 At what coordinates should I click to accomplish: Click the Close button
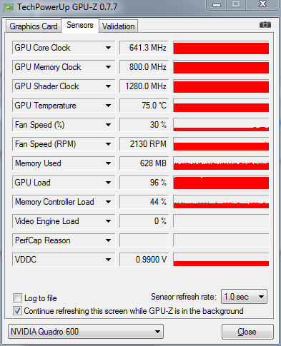click(247, 332)
